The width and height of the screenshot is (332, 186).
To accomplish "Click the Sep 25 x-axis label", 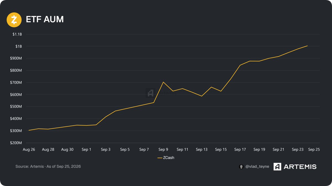I will click(314, 150).
